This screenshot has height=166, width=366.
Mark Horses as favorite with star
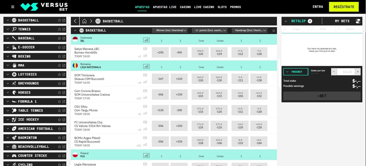click(59, 93)
